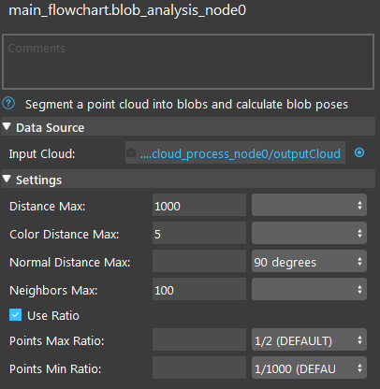
Task: Click the Normal Distance Max empty value field
Action: [x=199, y=262]
